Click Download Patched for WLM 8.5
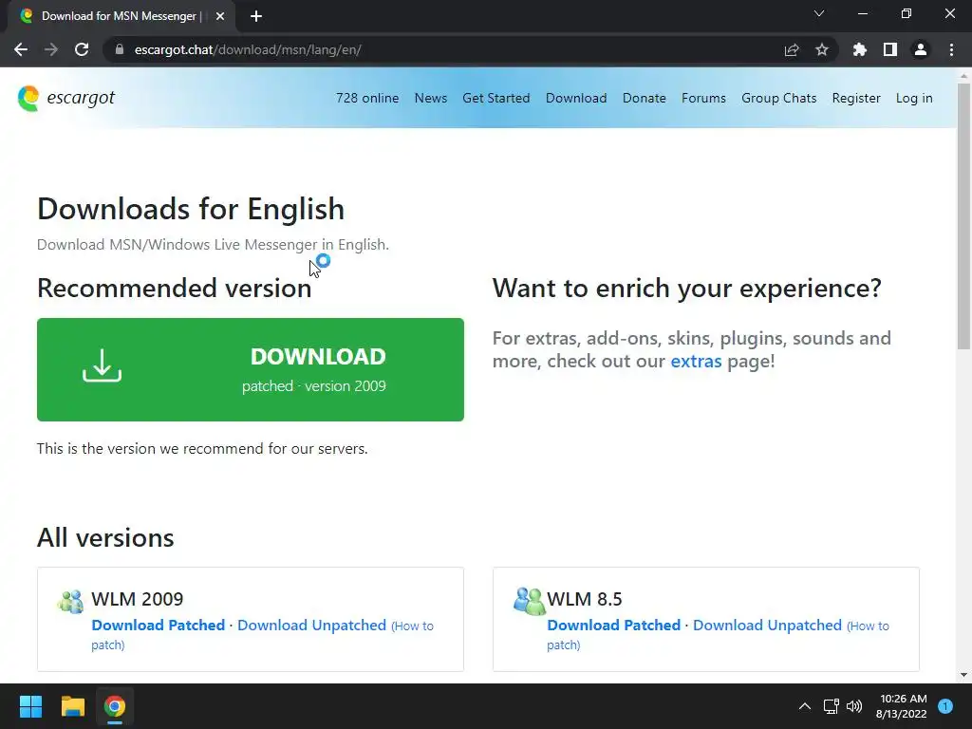 coord(614,625)
